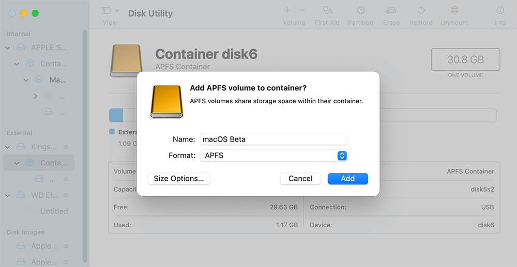Click the add volume plus icon

[x=287, y=10]
